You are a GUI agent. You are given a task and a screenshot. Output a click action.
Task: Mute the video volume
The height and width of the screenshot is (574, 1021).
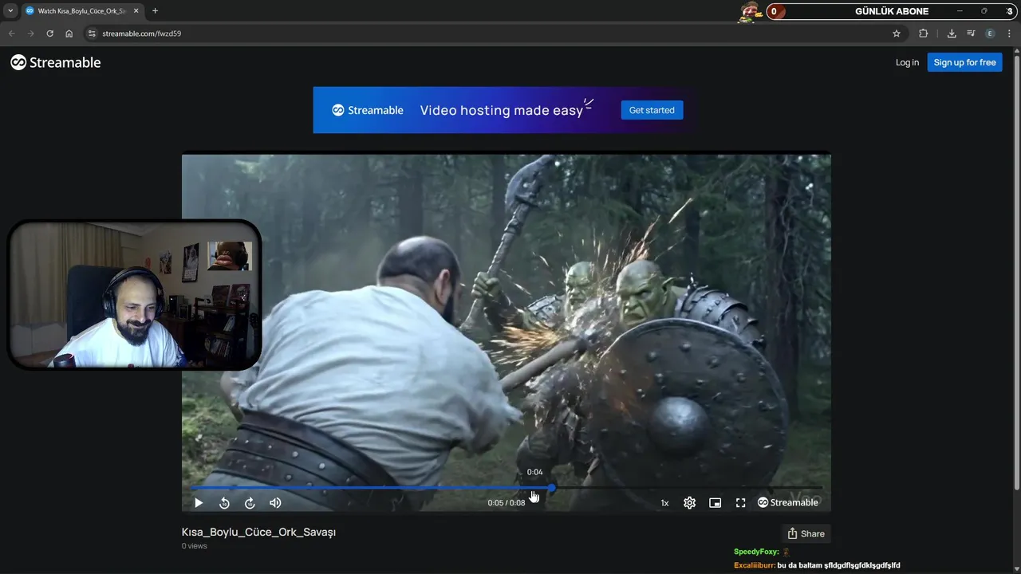pyautogui.click(x=275, y=503)
